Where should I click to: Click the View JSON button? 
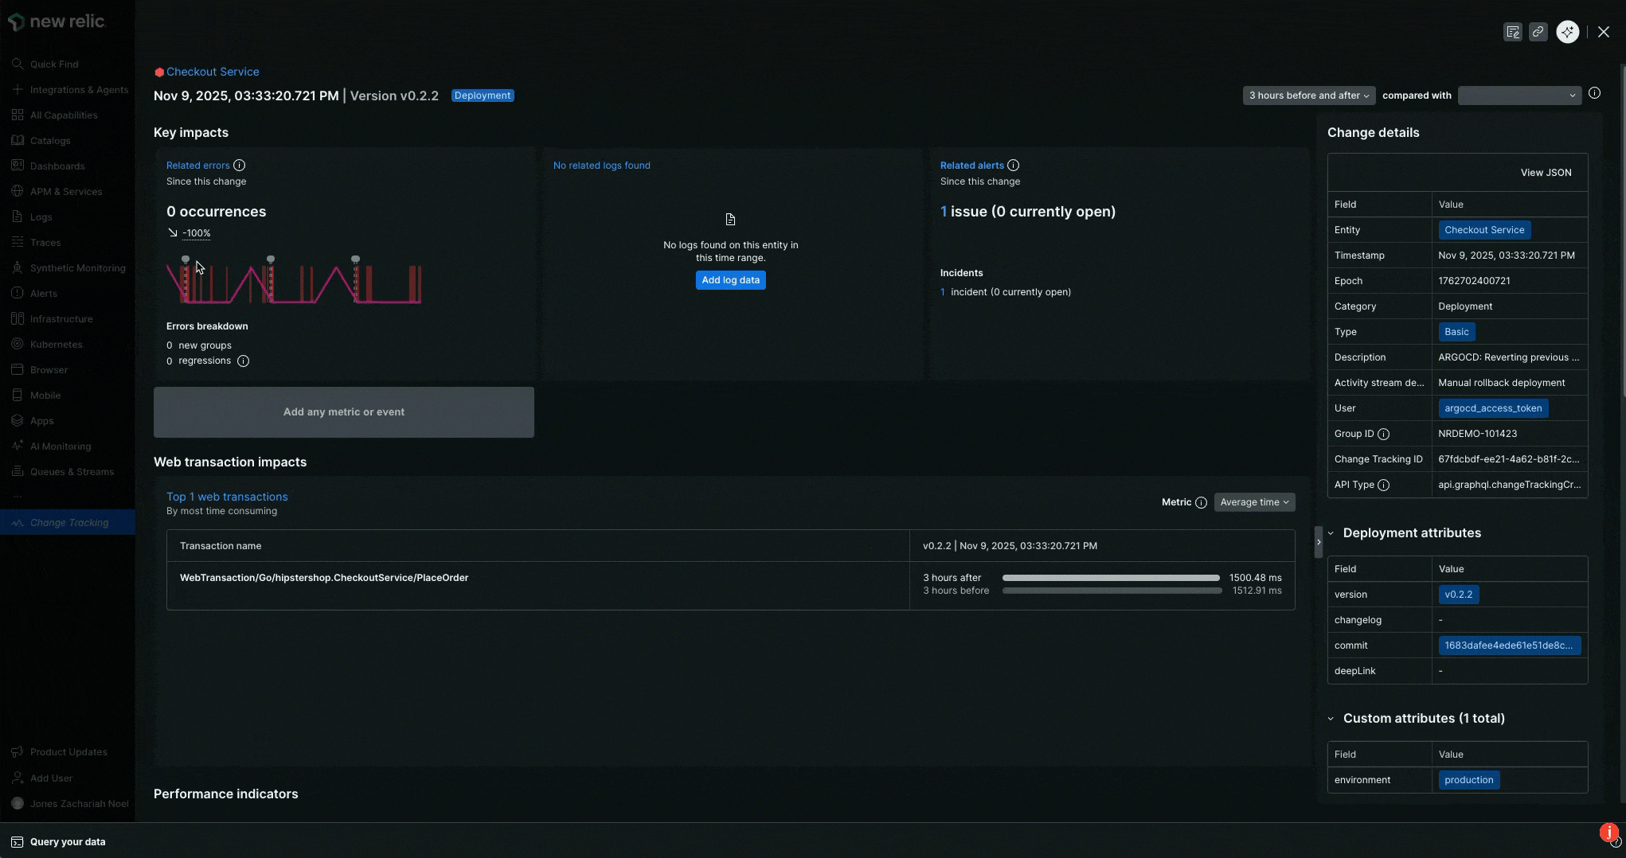(1545, 173)
